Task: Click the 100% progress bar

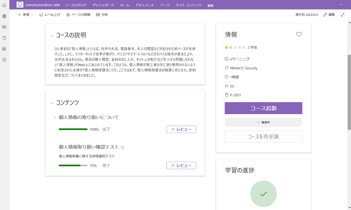Action: (x=73, y=129)
